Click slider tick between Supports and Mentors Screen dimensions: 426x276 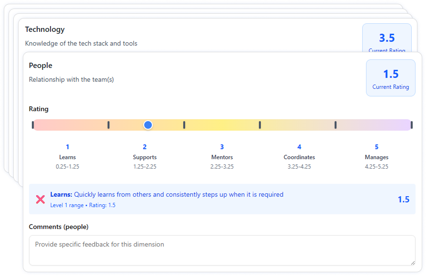(x=184, y=125)
